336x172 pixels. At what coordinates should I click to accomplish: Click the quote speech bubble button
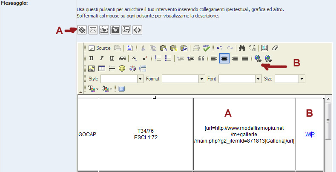pos(126,30)
